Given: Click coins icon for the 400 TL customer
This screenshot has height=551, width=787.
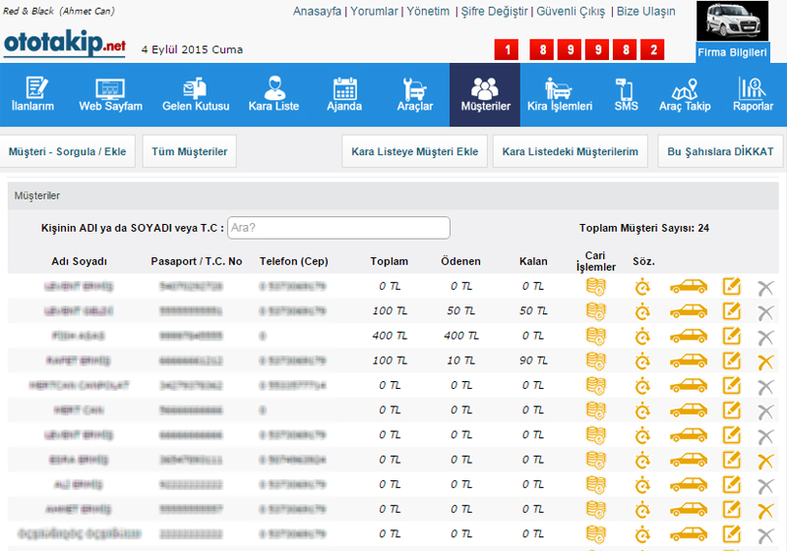Looking at the screenshot, I should click(x=595, y=336).
